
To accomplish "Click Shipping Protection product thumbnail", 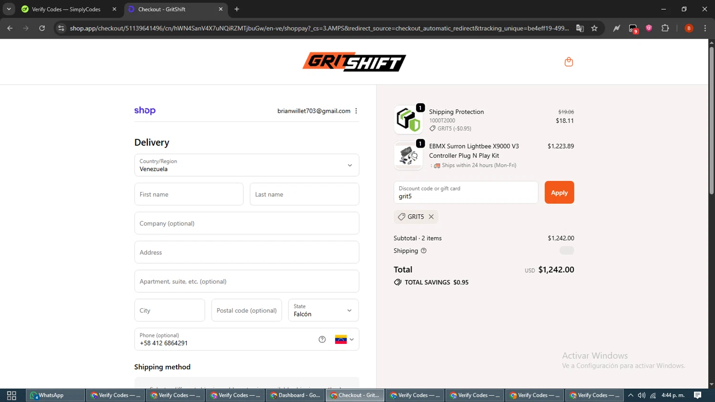I will 408,120.
